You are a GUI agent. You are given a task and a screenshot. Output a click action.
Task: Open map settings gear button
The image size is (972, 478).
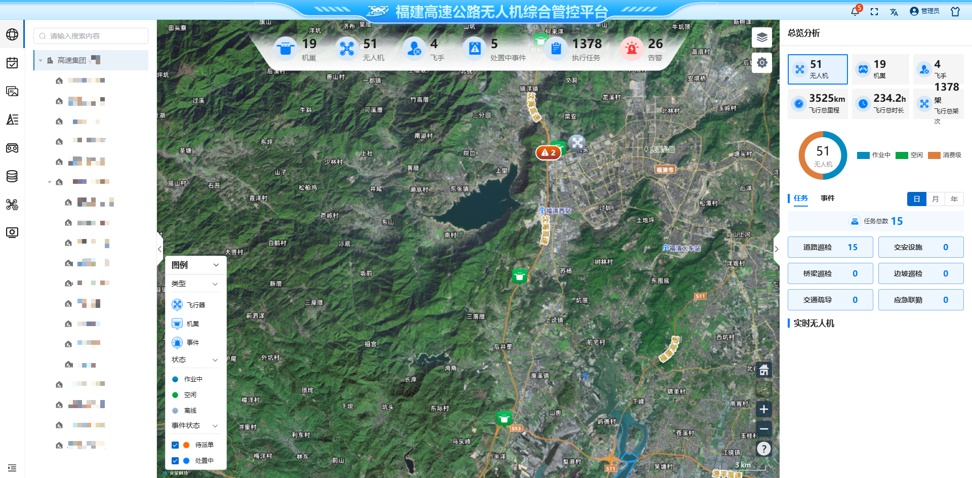point(762,63)
